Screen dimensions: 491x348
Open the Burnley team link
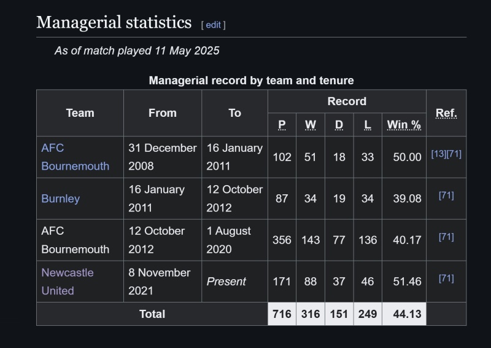pyautogui.click(x=60, y=199)
